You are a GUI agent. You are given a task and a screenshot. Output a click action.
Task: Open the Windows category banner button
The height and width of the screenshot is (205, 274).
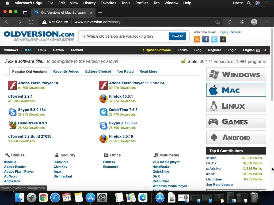point(236,74)
